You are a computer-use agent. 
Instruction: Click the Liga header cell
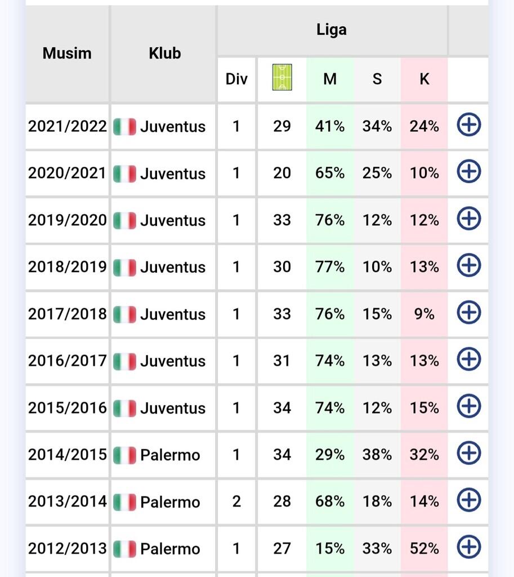[x=331, y=30]
